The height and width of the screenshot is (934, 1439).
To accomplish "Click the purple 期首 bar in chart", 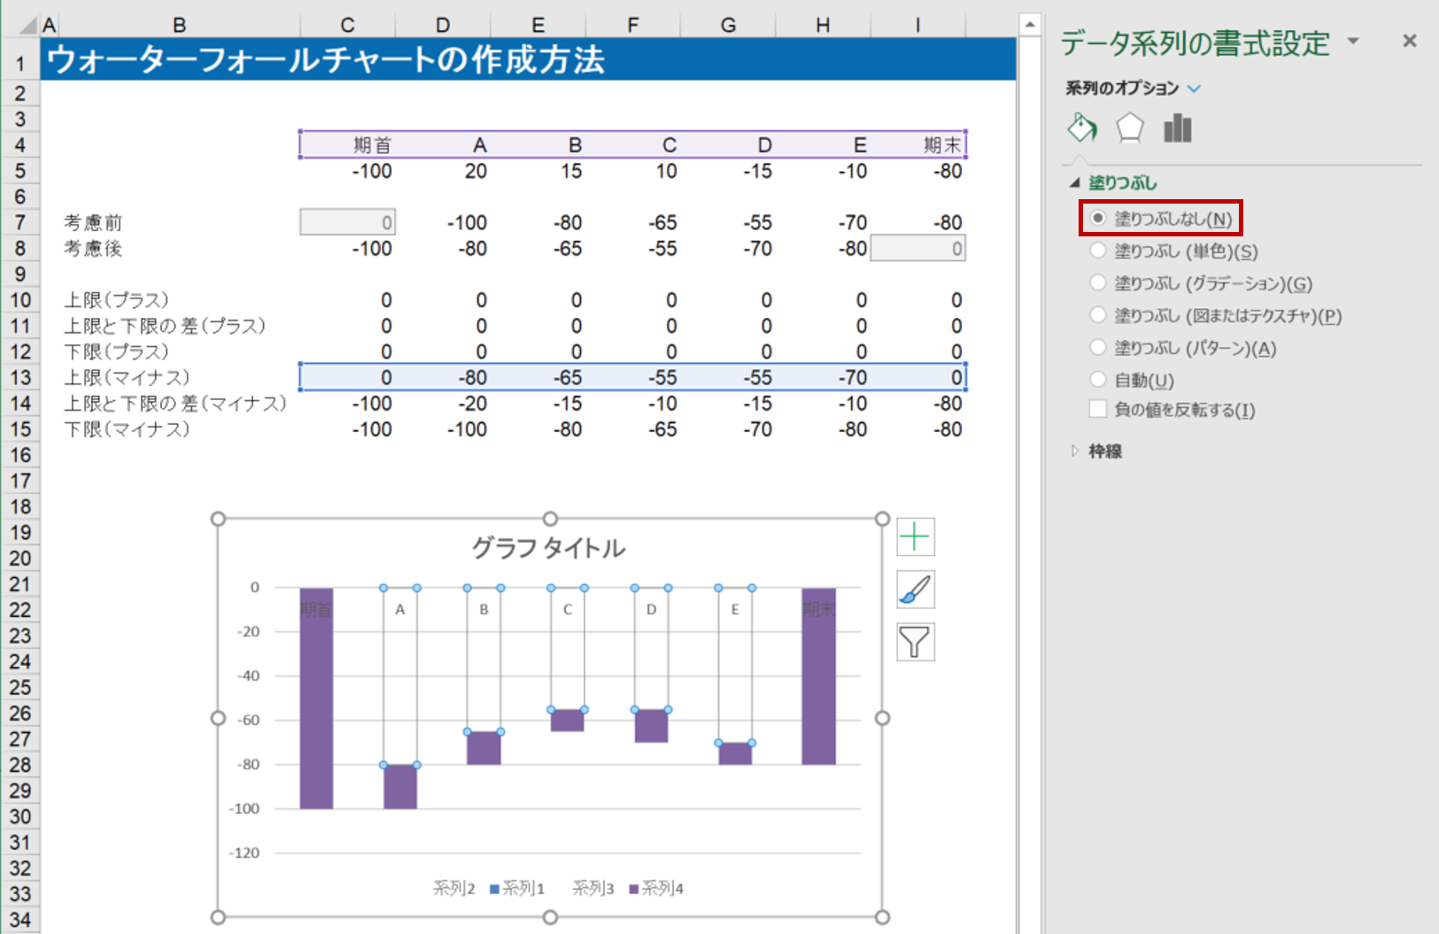I will pos(316,699).
